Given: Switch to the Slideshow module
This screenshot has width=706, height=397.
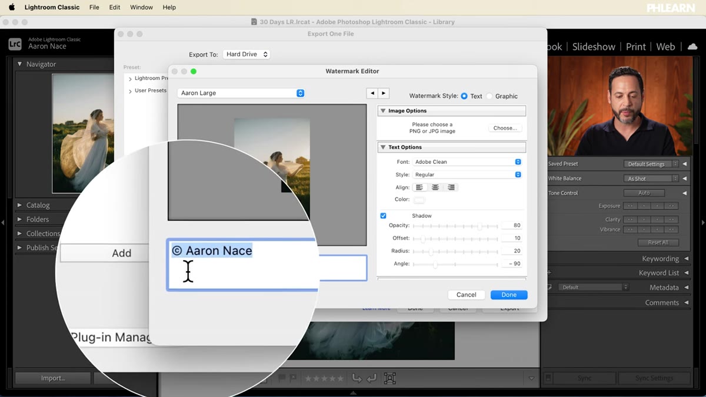Looking at the screenshot, I should [x=594, y=46].
